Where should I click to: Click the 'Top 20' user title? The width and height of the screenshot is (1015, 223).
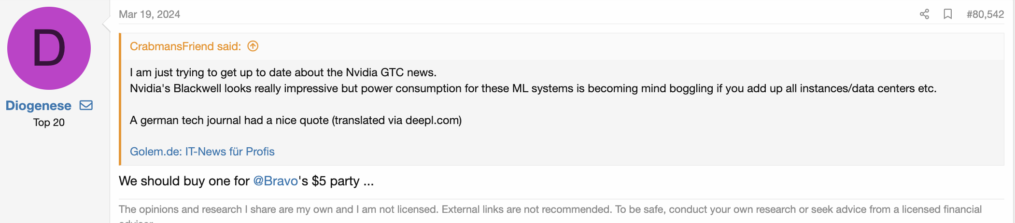[49, 123]
